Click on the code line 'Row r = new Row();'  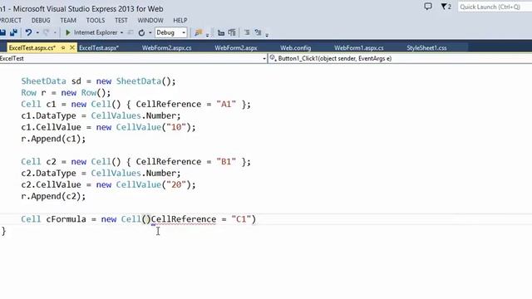66,93
